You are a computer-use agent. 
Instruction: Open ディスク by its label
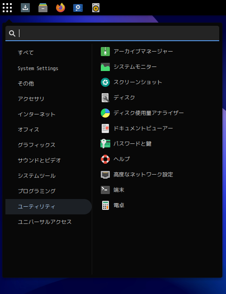pyautogui.click(x=124, y=98)
